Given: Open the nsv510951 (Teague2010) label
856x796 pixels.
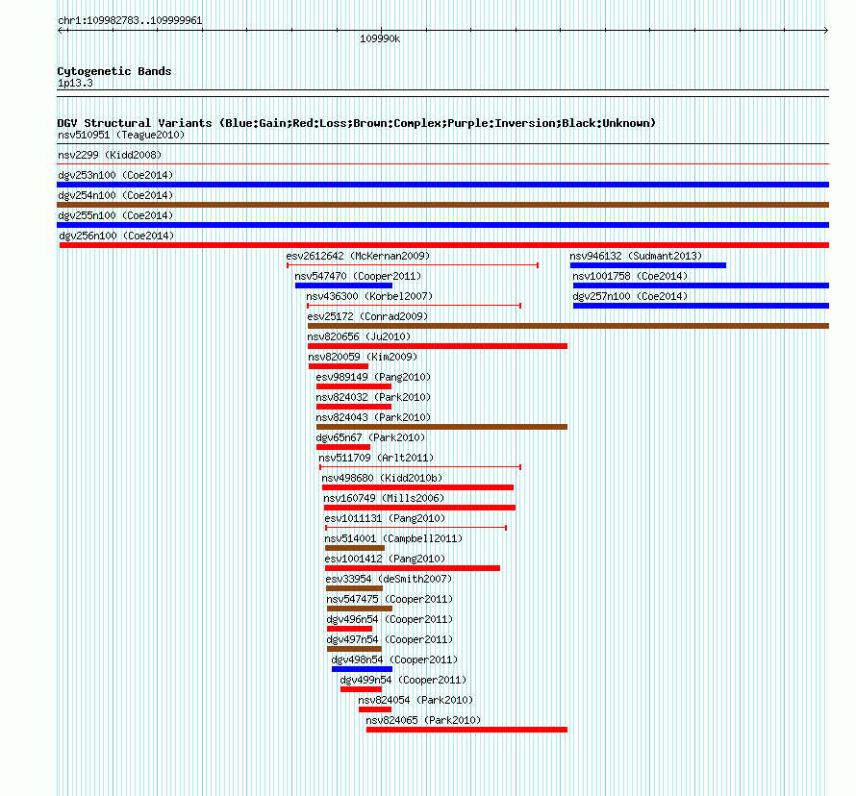Looking at the screenshot, I should (121, 135).
